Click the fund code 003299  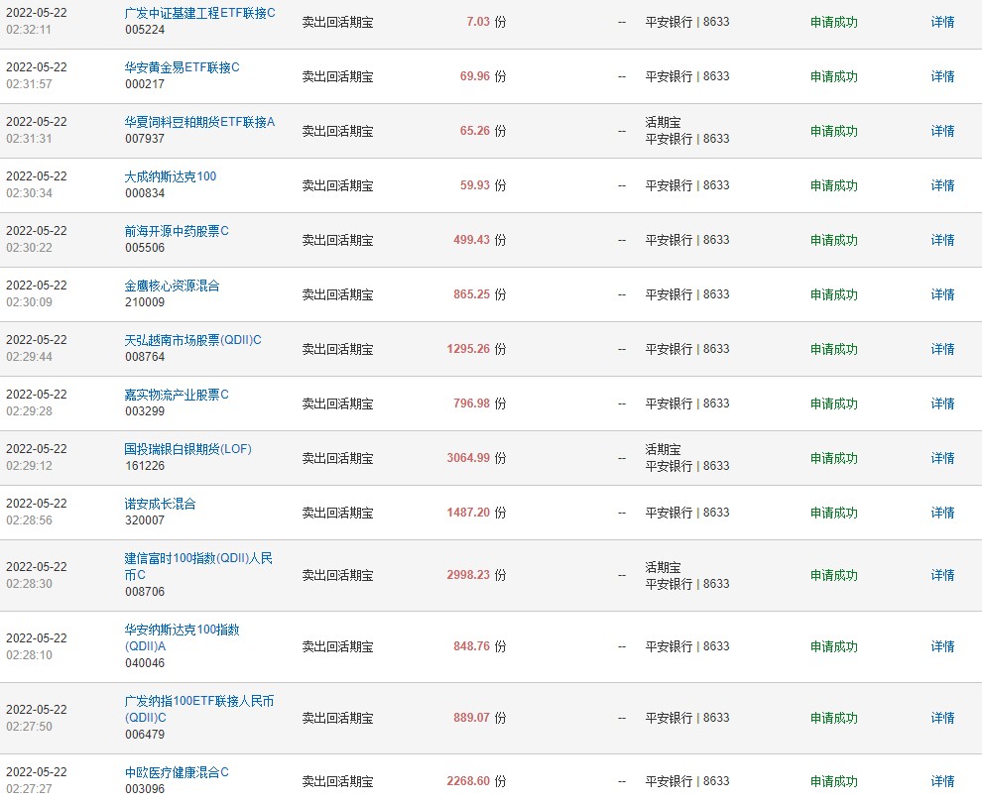tap(145, 410)
